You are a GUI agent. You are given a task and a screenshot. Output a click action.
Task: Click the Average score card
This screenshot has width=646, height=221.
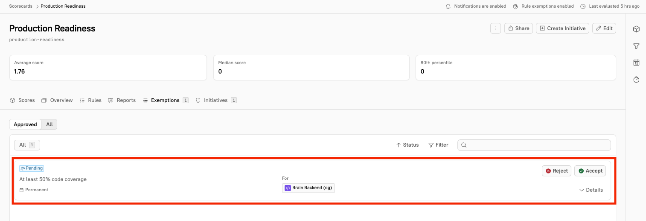[108, 68]
